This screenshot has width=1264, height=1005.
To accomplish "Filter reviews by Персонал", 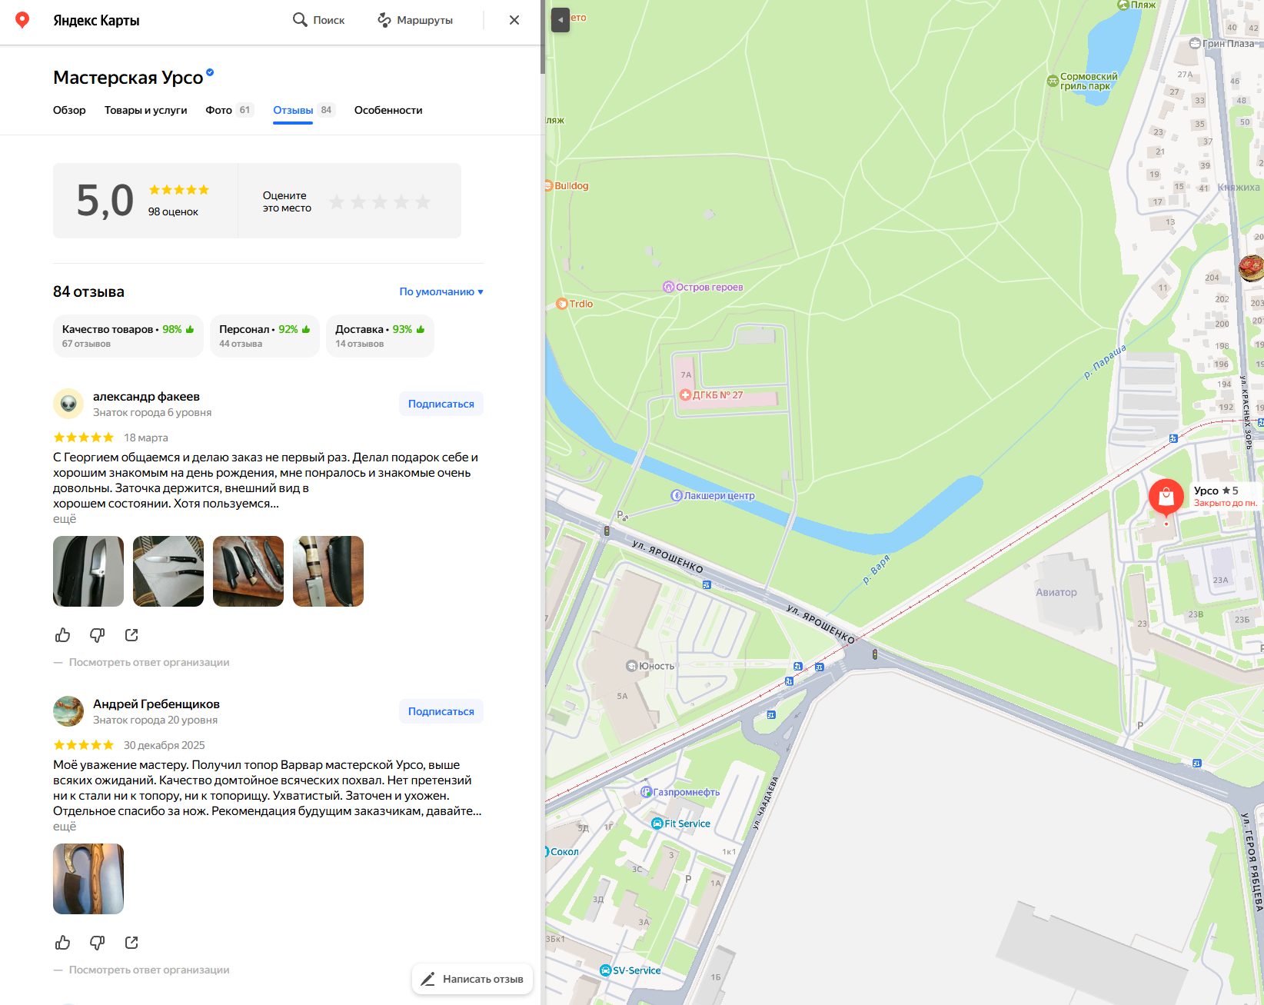I will coord(264,336).
